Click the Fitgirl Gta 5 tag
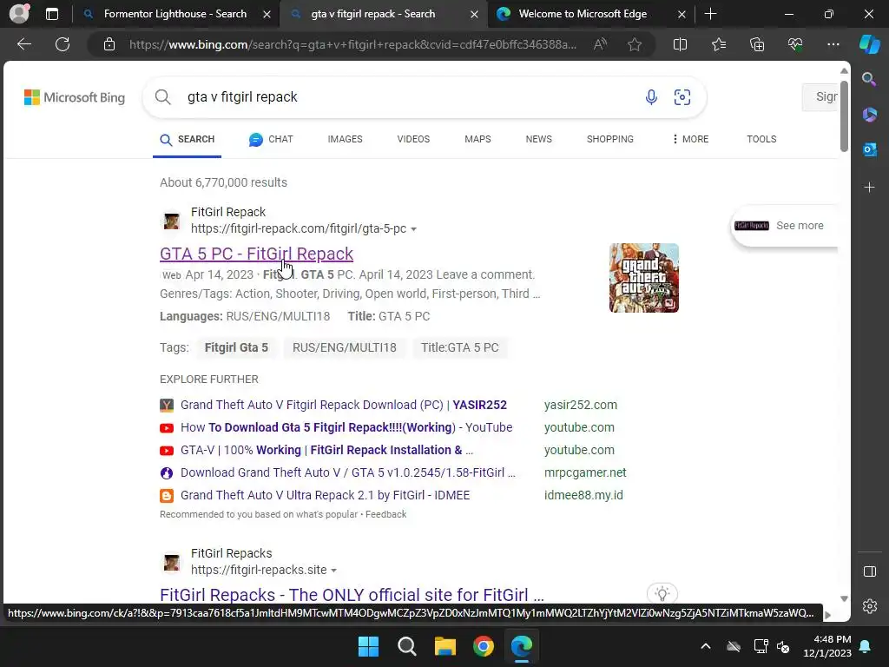Viewport: 889px width, 667px height. (236, 347)
